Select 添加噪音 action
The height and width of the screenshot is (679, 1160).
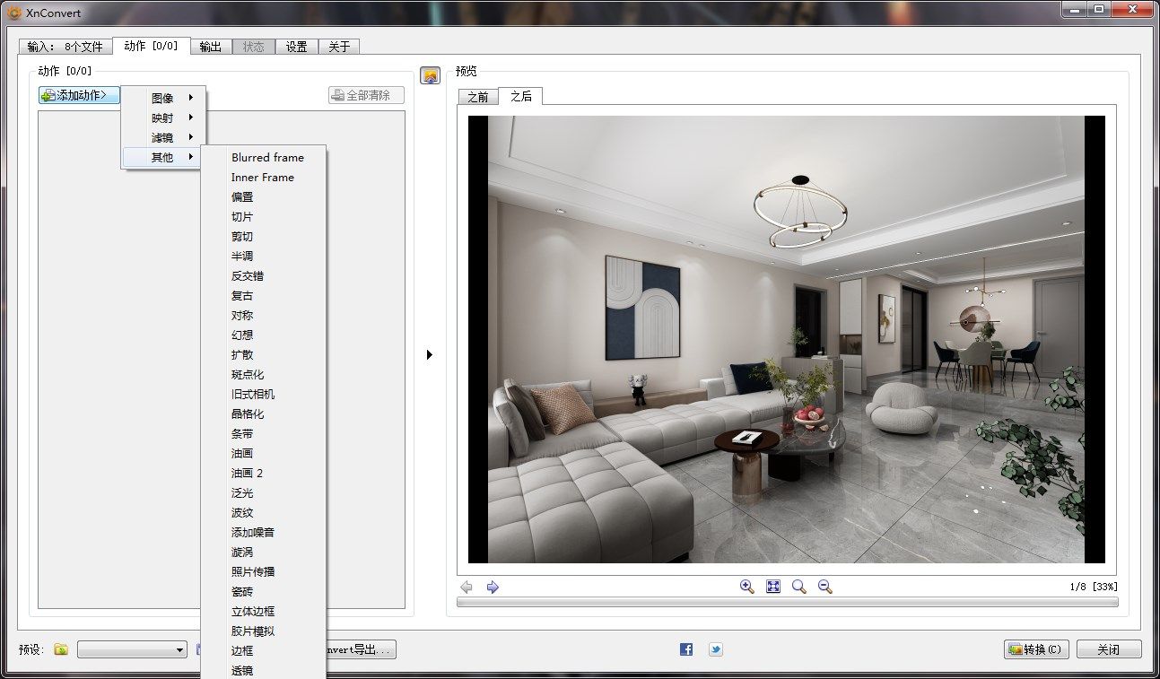pos(253,532)
